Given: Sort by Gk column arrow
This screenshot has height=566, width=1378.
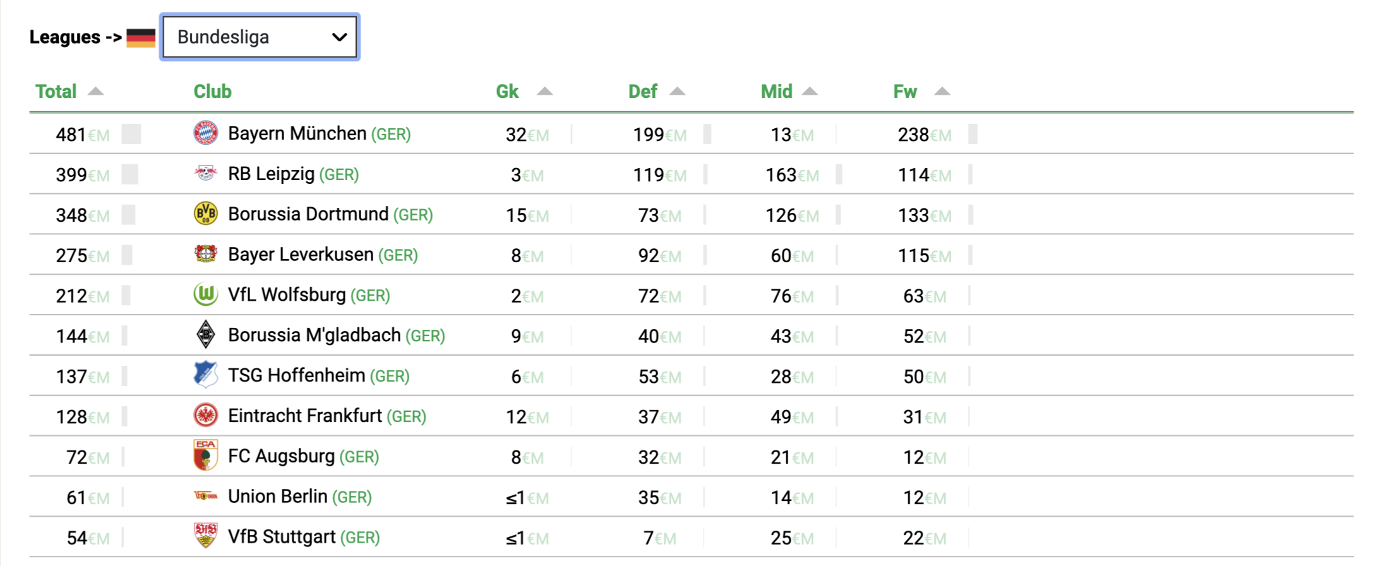Looking at the screenshot, I should click(544, 92).
